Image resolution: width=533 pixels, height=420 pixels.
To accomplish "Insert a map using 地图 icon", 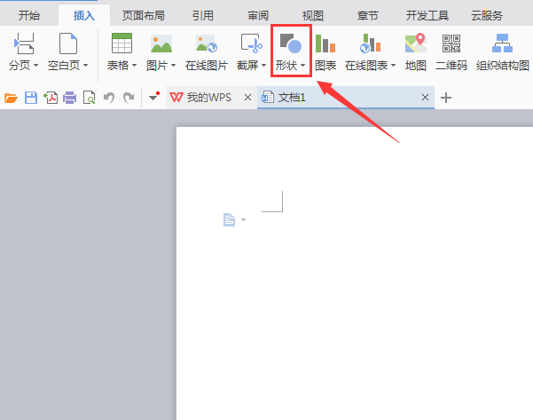I will (x=415, y=43).
